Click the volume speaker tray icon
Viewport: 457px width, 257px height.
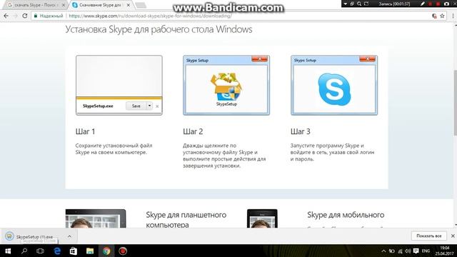(408, 251)
